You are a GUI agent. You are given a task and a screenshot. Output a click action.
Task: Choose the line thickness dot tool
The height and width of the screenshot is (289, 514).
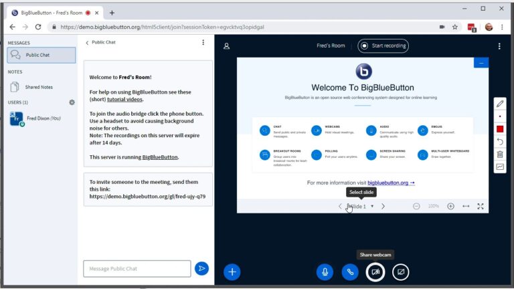click(500, 116)
